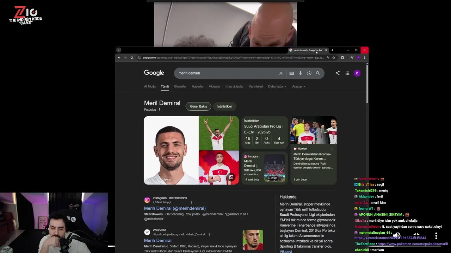Share the search results
451x253 pixels.
click(x=338, y=73)
